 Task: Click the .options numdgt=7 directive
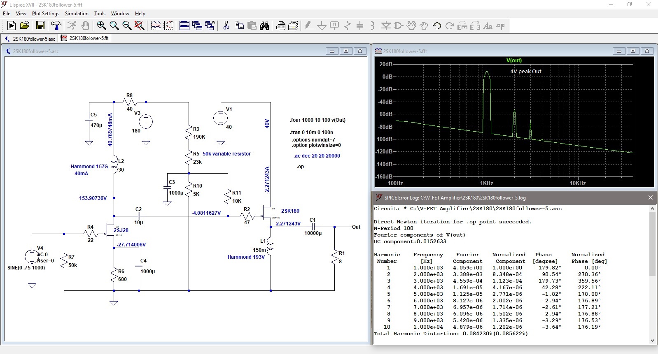tap(314, 140)
